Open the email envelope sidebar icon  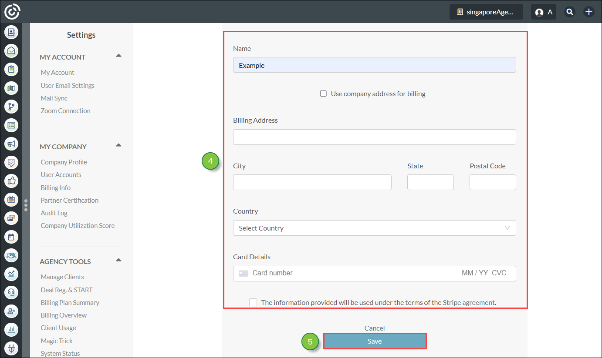pyautogui.click(x=11, y=51)
